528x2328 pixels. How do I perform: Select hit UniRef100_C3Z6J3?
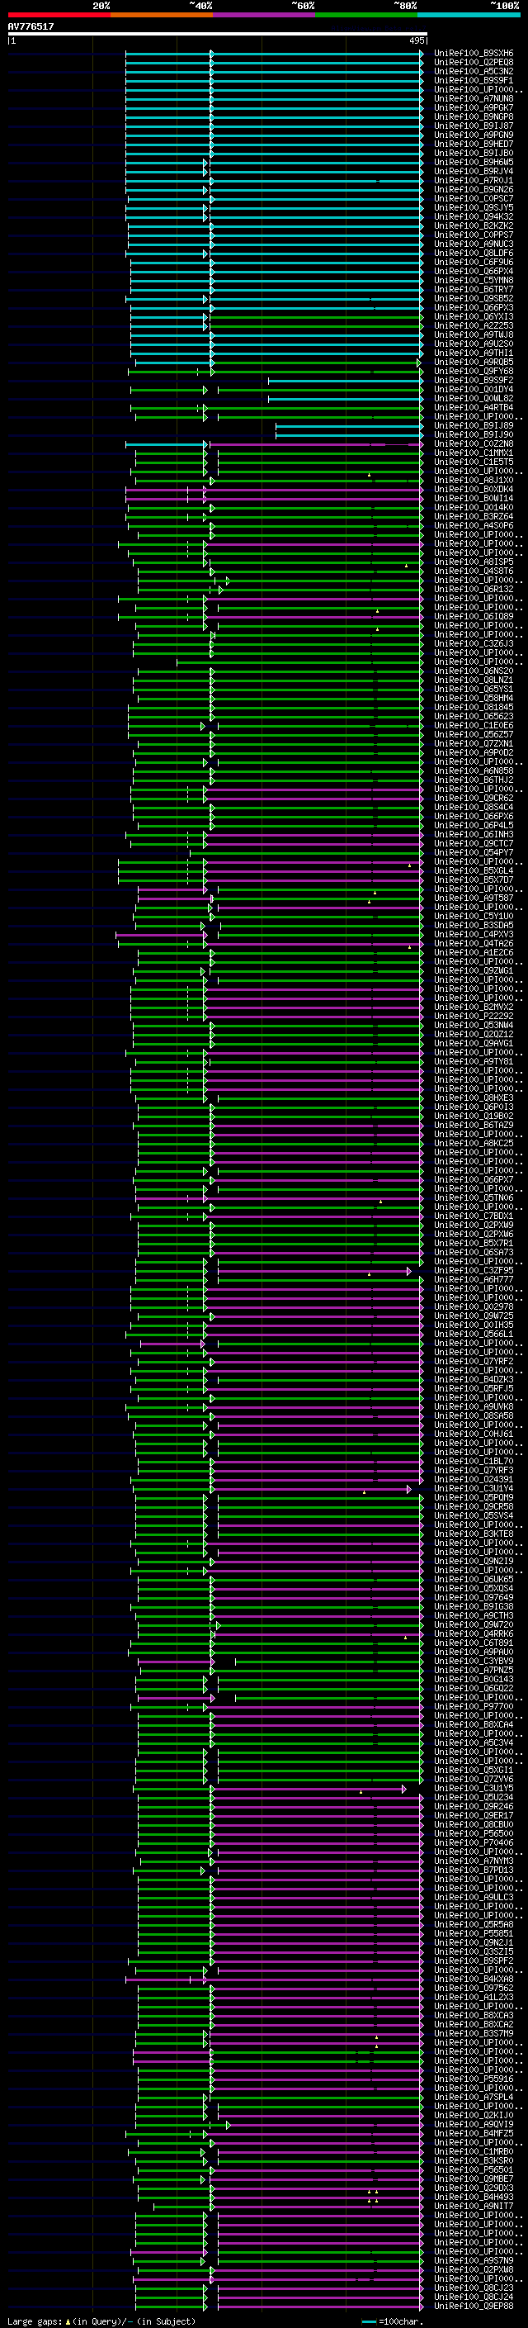[474, 643]
